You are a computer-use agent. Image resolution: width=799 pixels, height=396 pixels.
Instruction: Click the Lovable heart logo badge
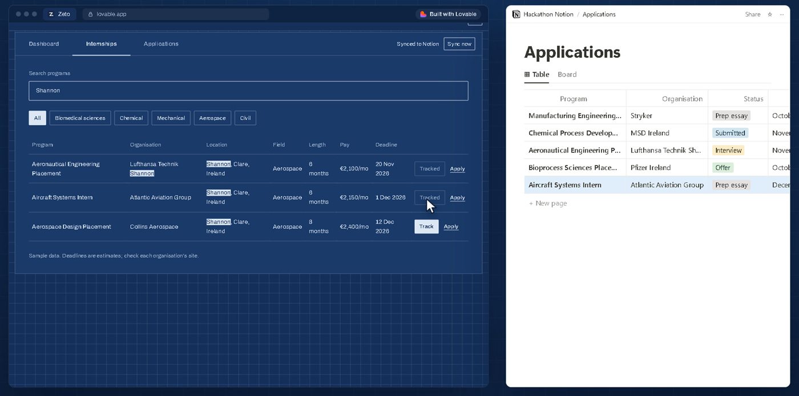423,14
